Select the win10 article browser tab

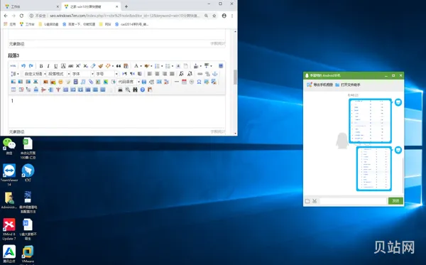pos(91,6)
